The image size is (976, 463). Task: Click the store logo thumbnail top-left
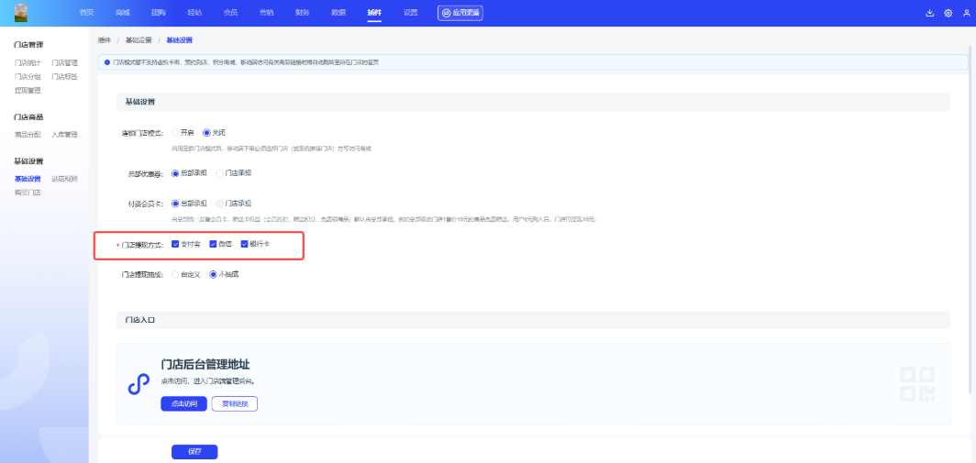[x=20, y=13]
